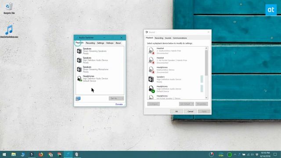Click the green circle tray icon

229,154
